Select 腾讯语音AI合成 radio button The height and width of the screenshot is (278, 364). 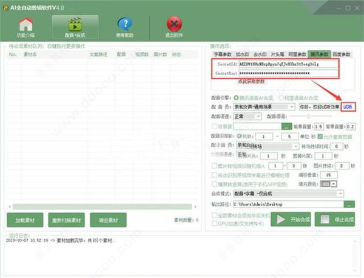[x=237, y=98]
